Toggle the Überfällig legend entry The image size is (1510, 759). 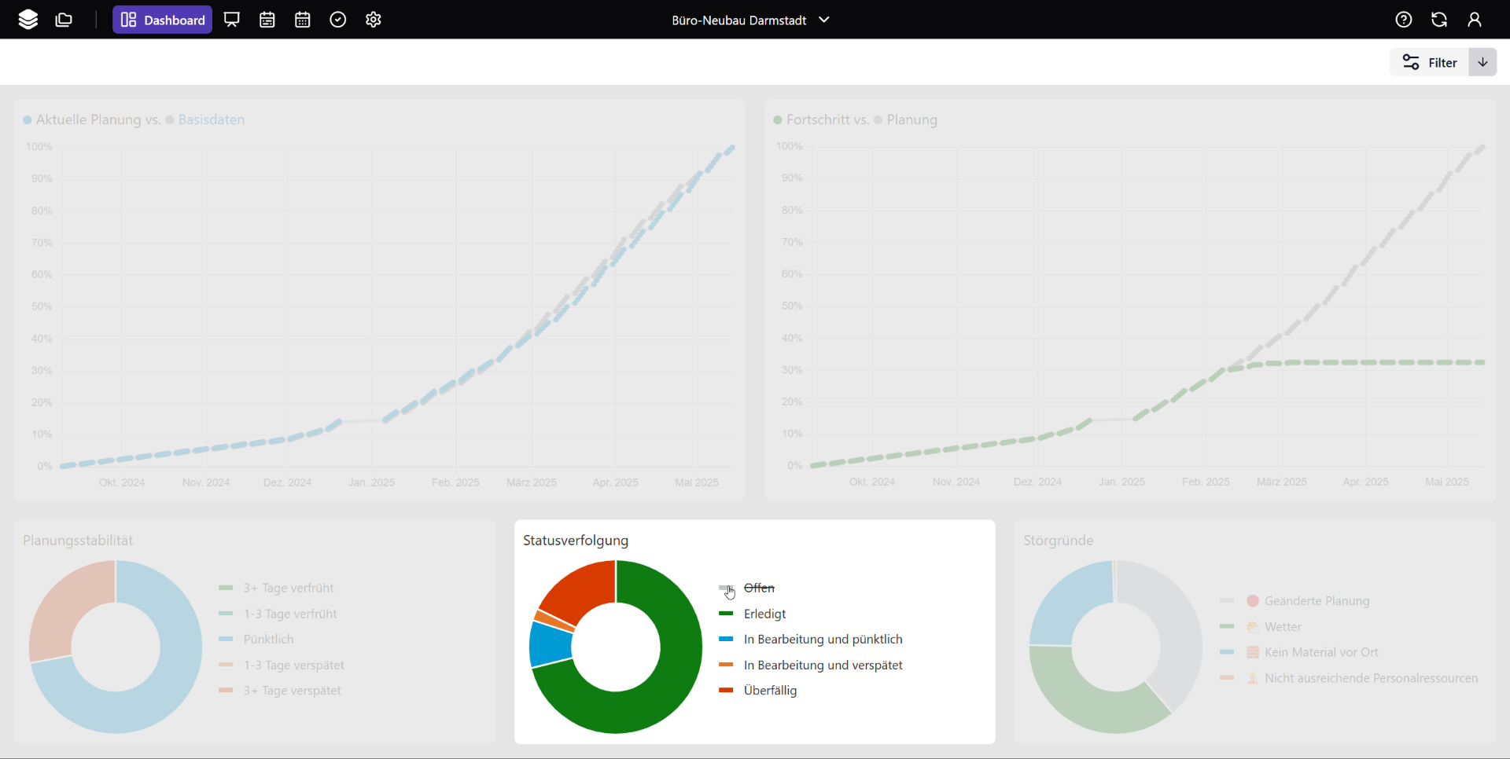[770, 691]
